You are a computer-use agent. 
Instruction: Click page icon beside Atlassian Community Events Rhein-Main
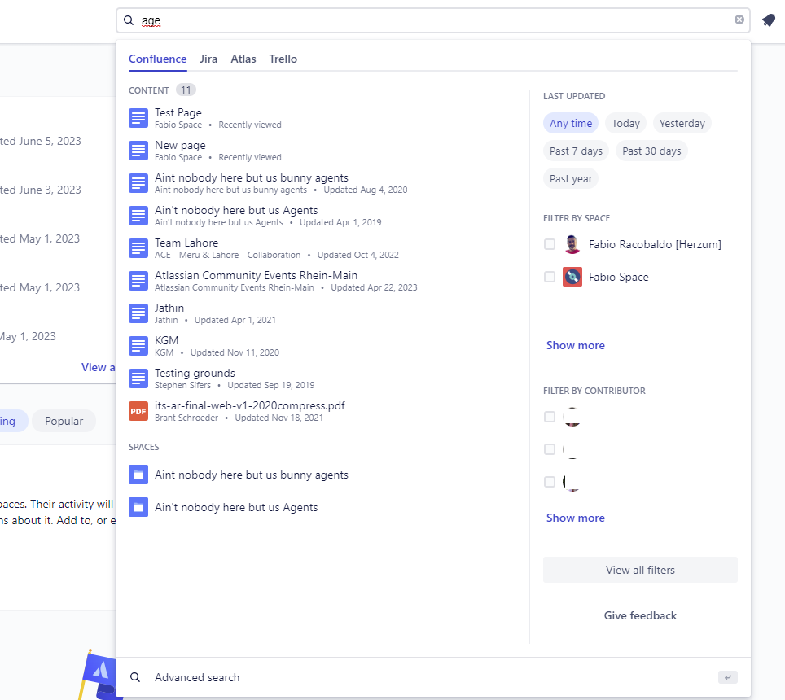click(138, 281)
